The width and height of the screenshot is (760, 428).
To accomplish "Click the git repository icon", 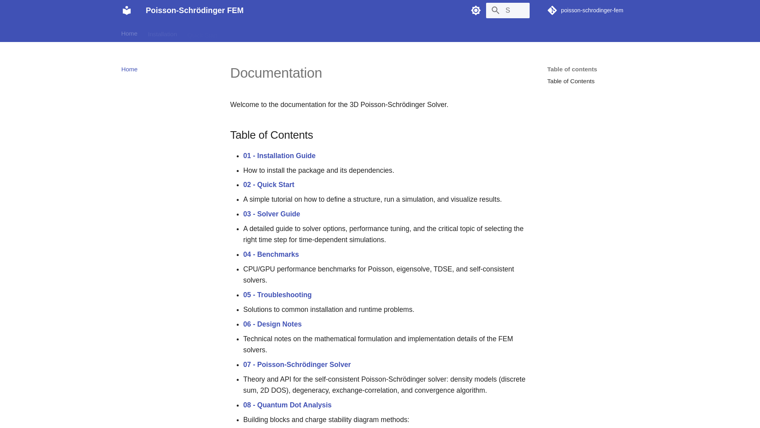I will (x=552, y=10).
